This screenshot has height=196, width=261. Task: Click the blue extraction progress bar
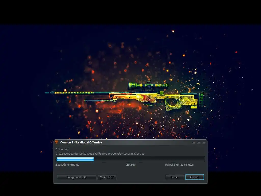click(130, 159)
